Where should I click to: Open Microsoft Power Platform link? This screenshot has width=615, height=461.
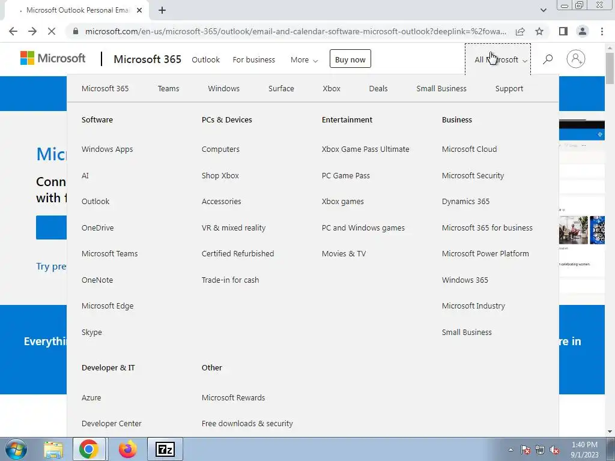pyautogui.click(x=485, y=254)
